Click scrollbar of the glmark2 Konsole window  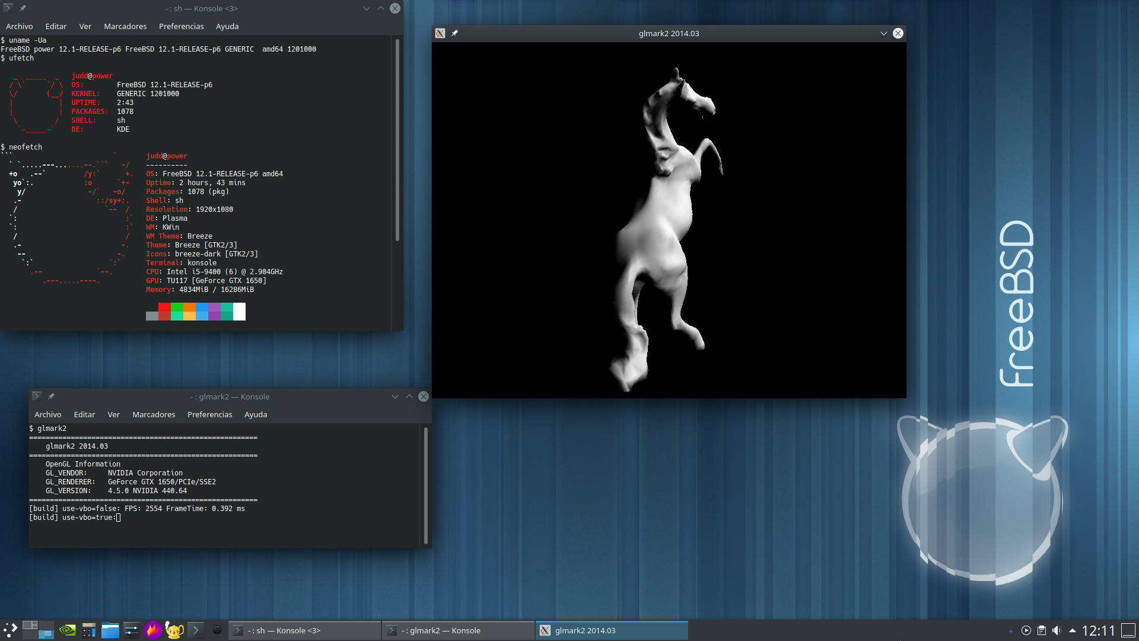[x=425, y=485]
